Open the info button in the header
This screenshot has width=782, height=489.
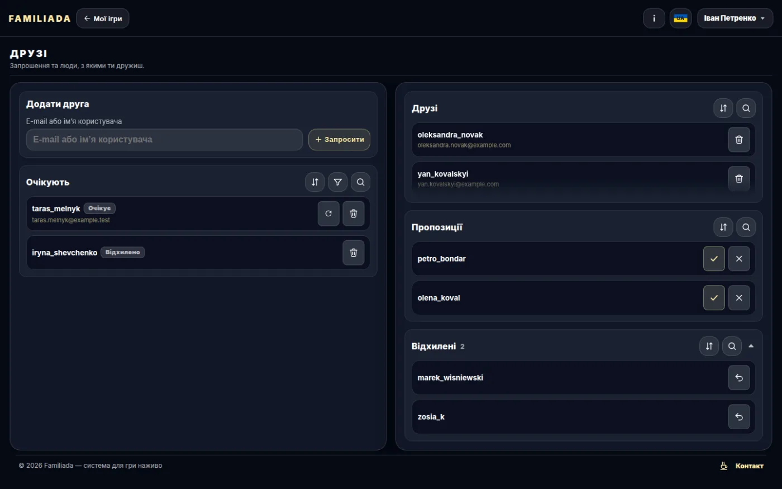[654, 18]
